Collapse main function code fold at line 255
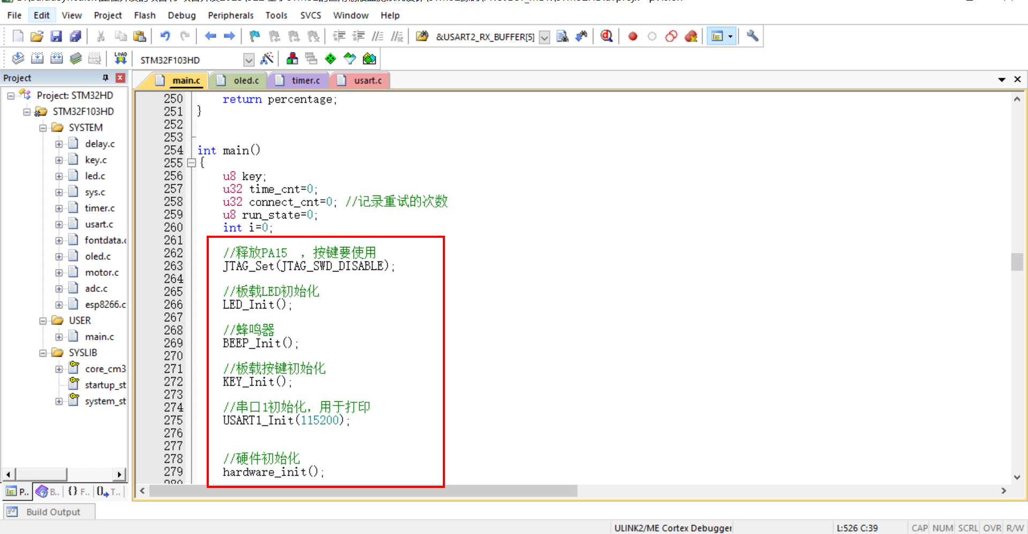Image resolution: width=1028 pixels, height=534 pixels. (x=191, y=163)
